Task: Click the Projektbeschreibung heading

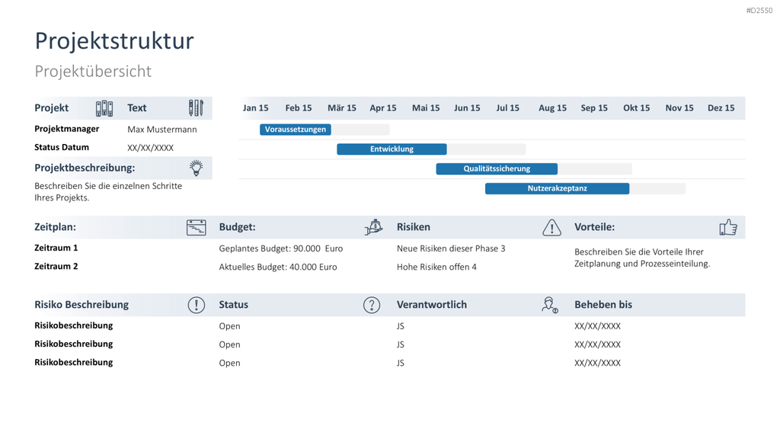Action: click(x=85, y=168)
